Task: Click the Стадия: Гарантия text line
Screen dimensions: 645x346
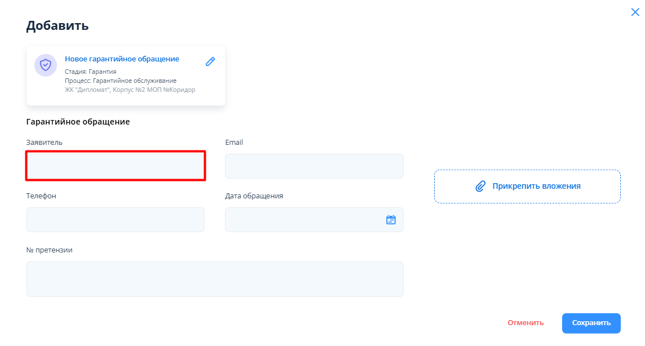Action: click(x=91, y=72)
